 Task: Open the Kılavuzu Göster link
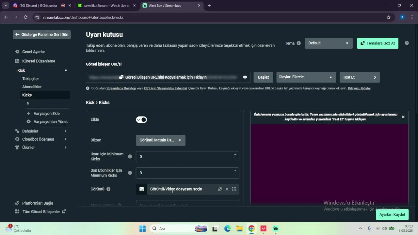359,88
